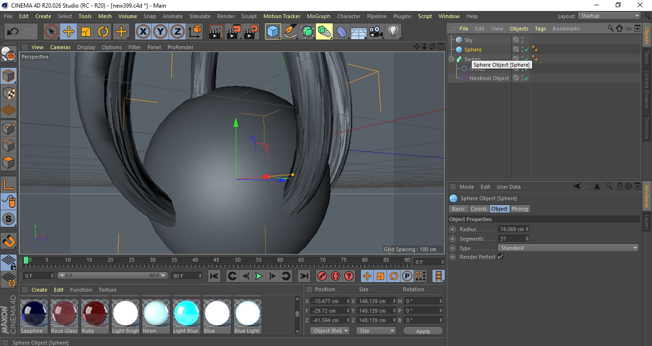Toggle Sphere visibility checkmark
This screenshot has width=652, height=346.
pos(526,50)
